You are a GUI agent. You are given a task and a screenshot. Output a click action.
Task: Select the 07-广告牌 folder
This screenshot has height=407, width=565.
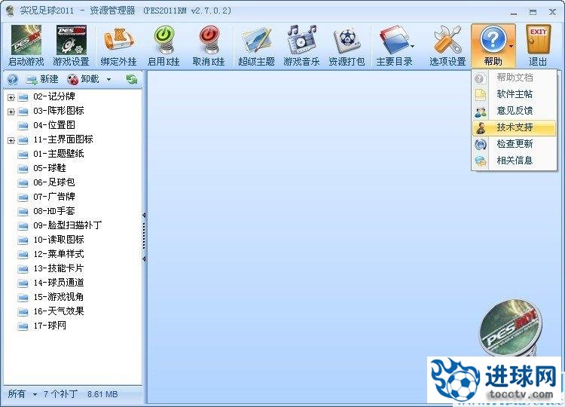pyautogui.click(x=54, y=197)
